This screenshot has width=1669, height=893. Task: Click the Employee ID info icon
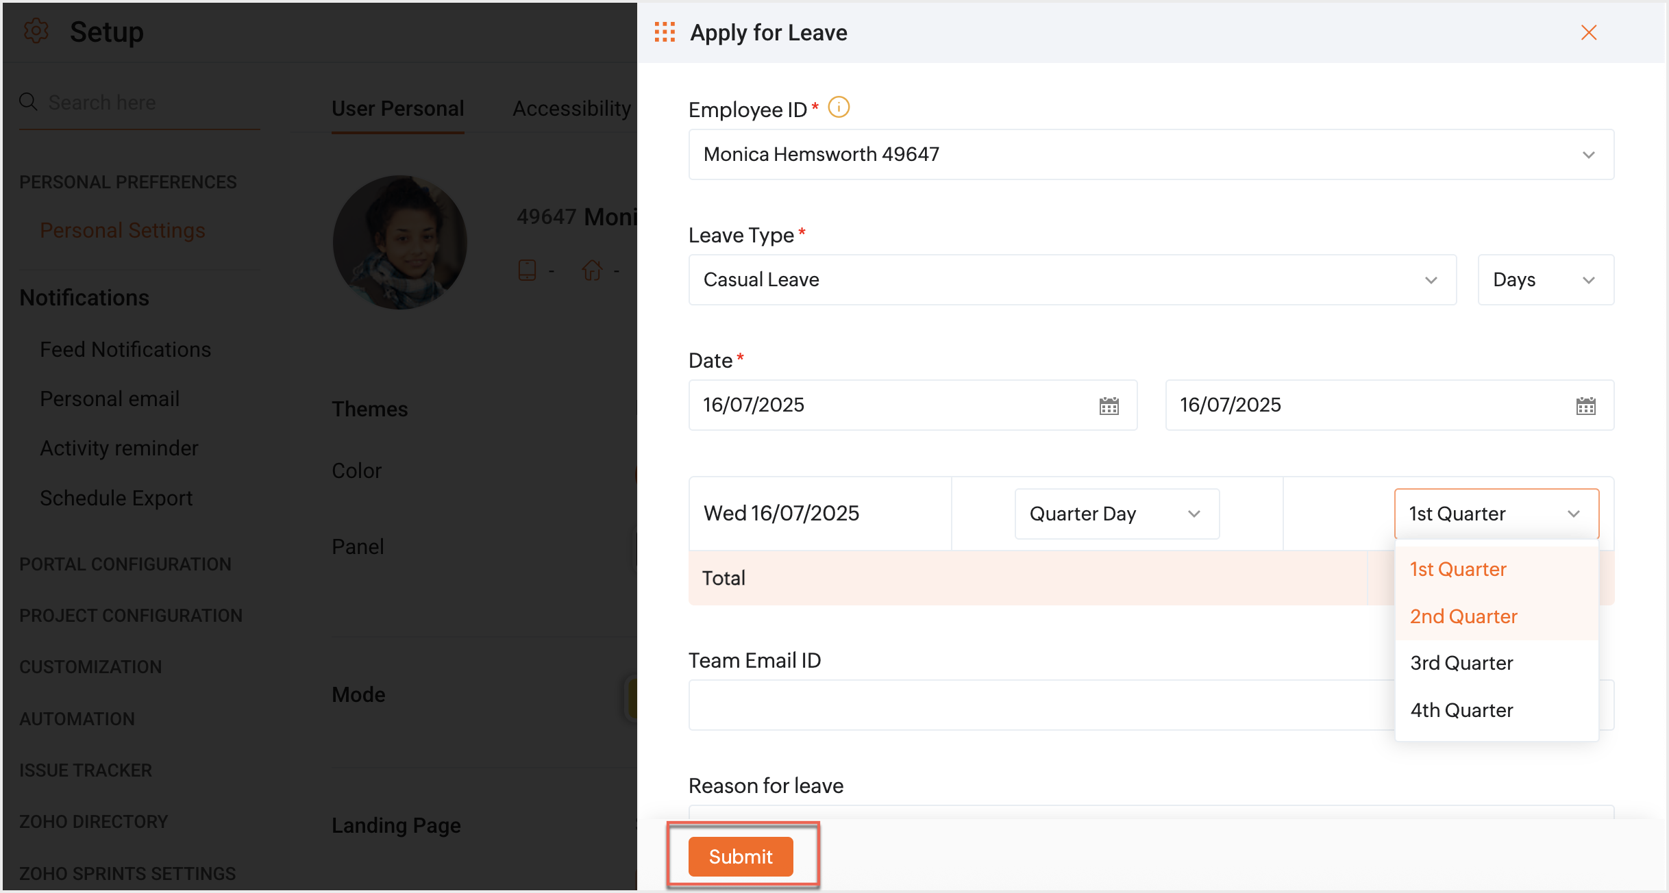[839, 108]
